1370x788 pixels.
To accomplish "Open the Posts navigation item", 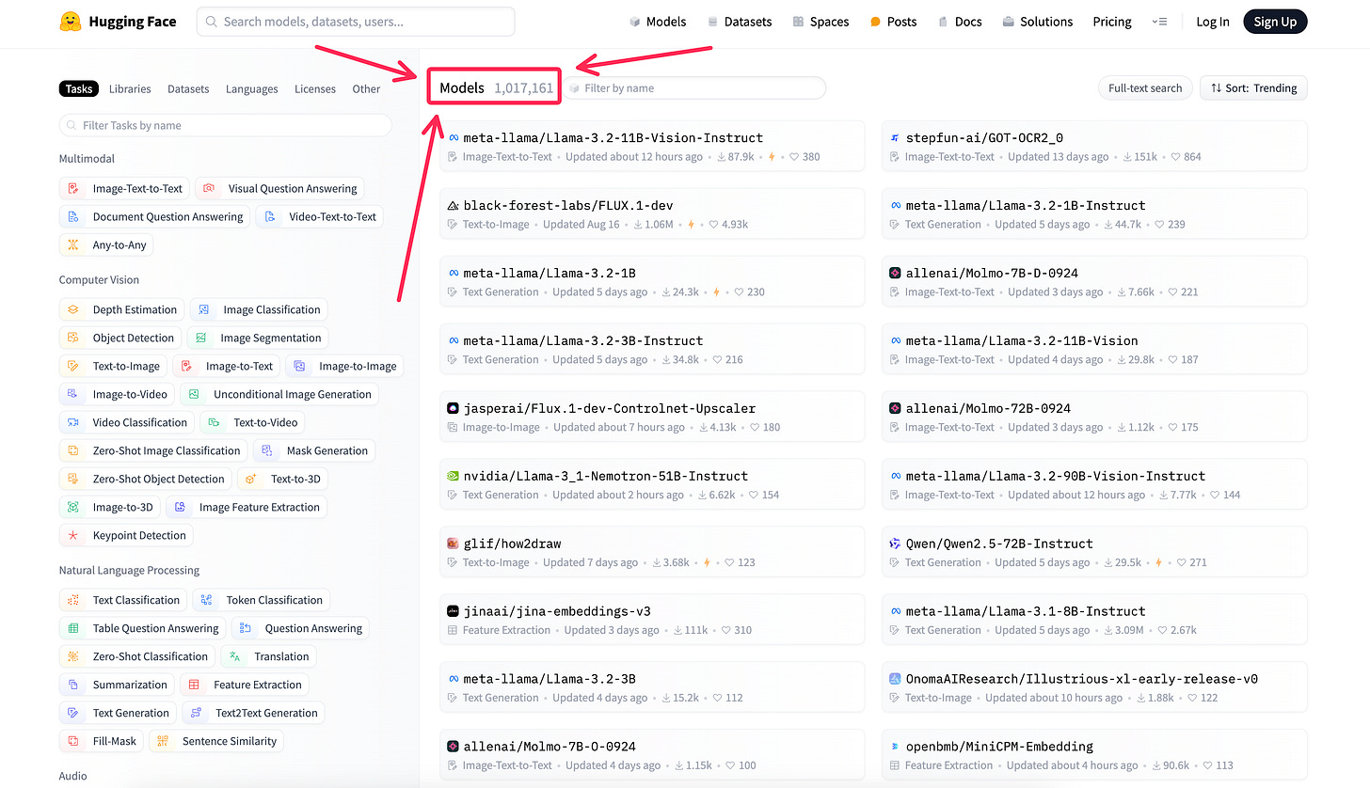I will pyautogui.click(x=893, y=22).
